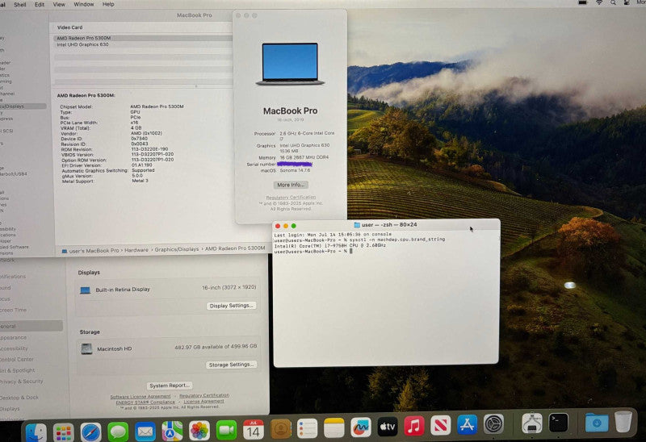
Task: Select Accessibility in Settings sidebar
Action: click(14, 348)
